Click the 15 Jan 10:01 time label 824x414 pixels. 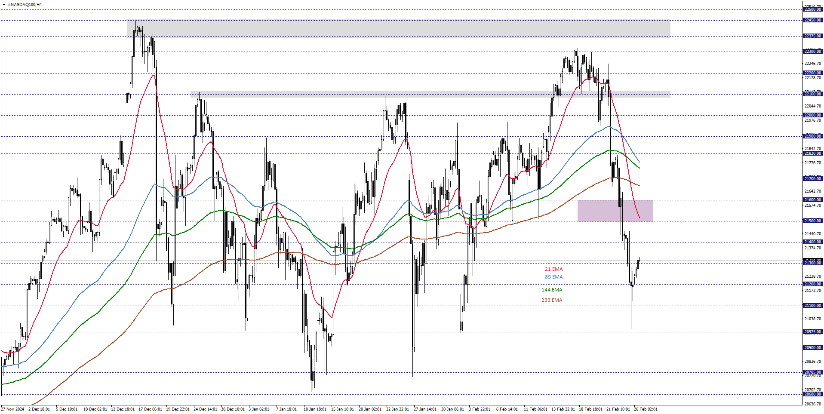tap(342, 409)
